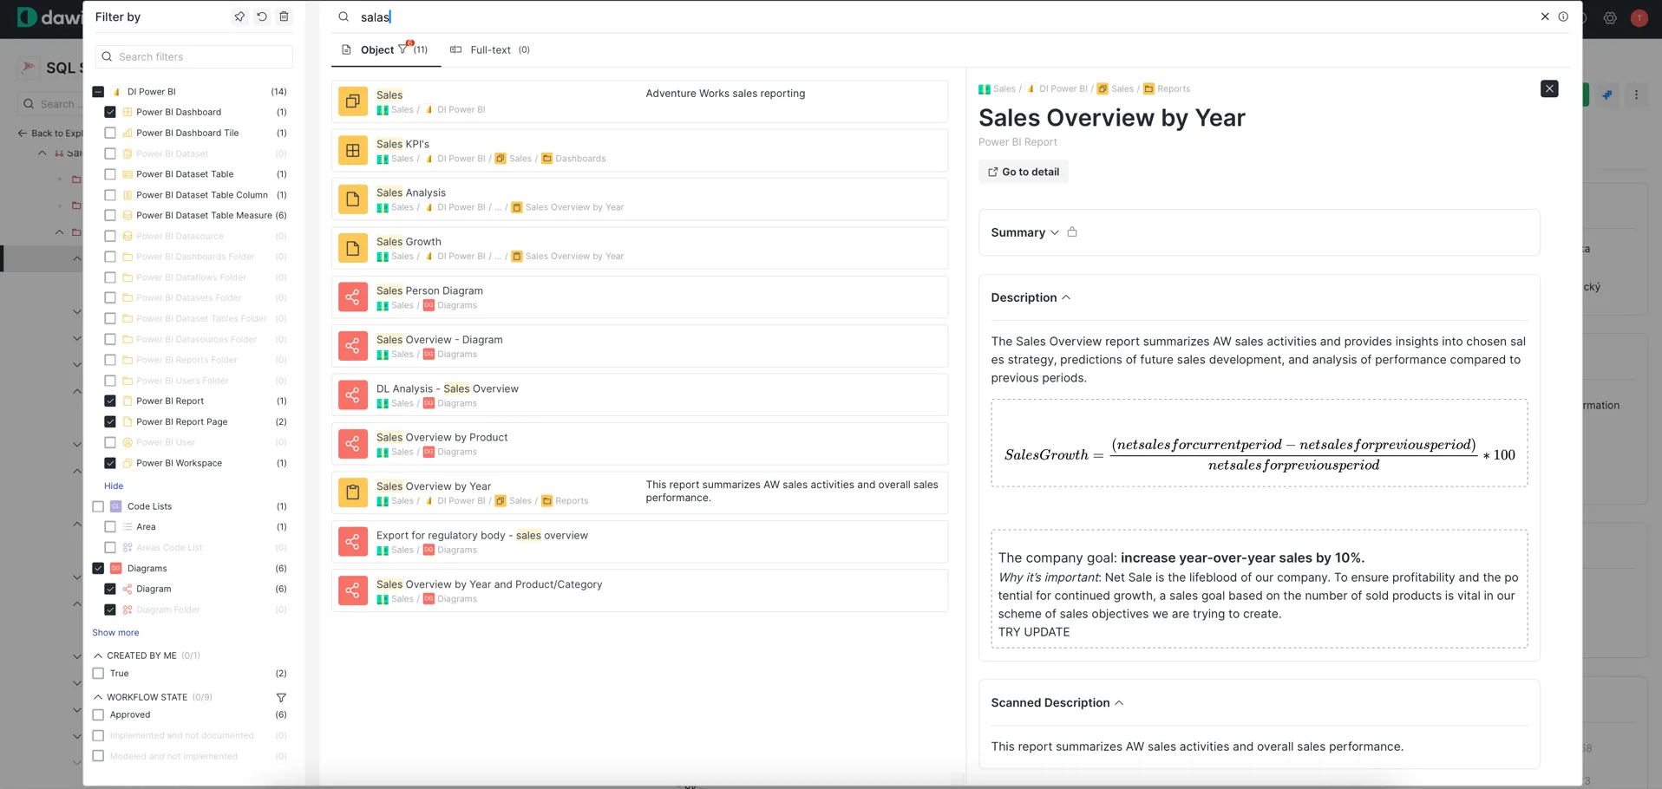
Task: Toggle the DI Power BI group checkbox
Action: (98, 92)
